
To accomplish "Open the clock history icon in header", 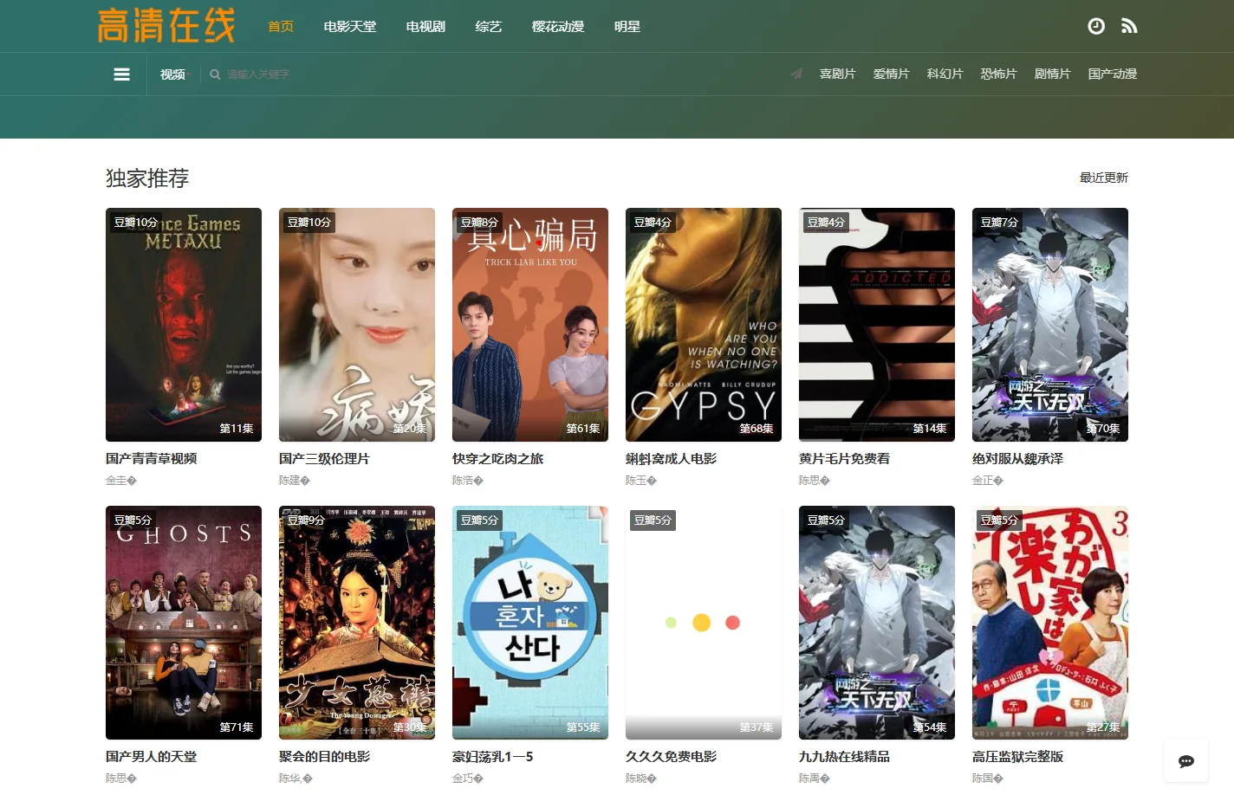I will (1096, 26).
